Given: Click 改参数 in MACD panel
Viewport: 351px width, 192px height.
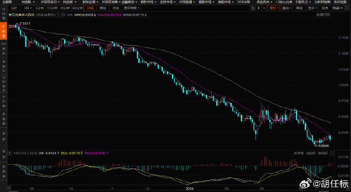Looking at the screenshot, I should [299, 153].
